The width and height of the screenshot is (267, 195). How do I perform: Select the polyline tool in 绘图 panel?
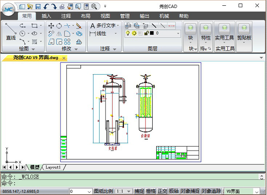(x=23, y=26)
